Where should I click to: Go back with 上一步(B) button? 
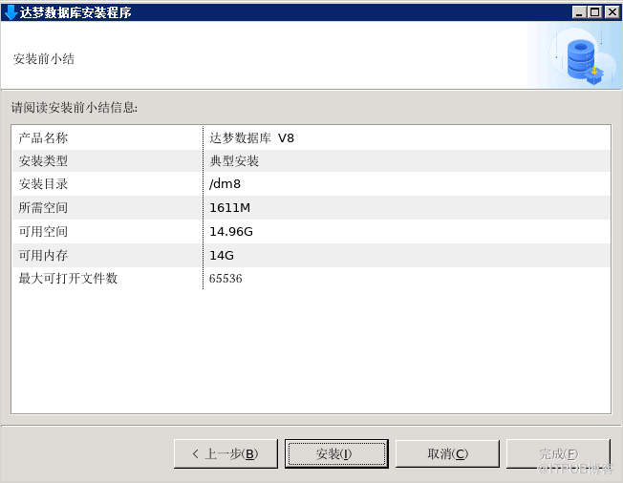pos(226,453)
